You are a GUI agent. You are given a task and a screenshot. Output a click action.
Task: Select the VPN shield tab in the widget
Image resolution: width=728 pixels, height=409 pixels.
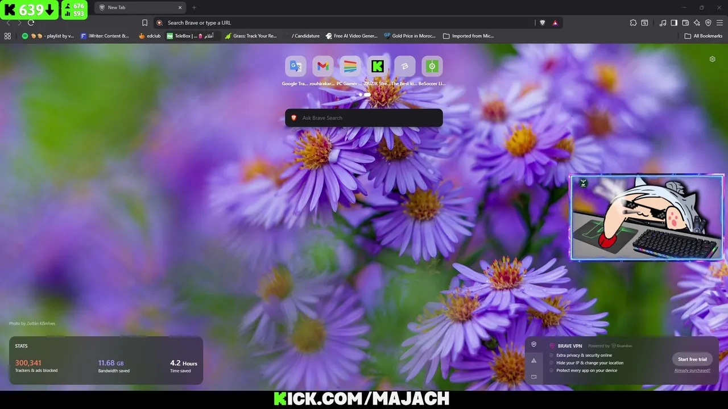click(x=533, y=344)
